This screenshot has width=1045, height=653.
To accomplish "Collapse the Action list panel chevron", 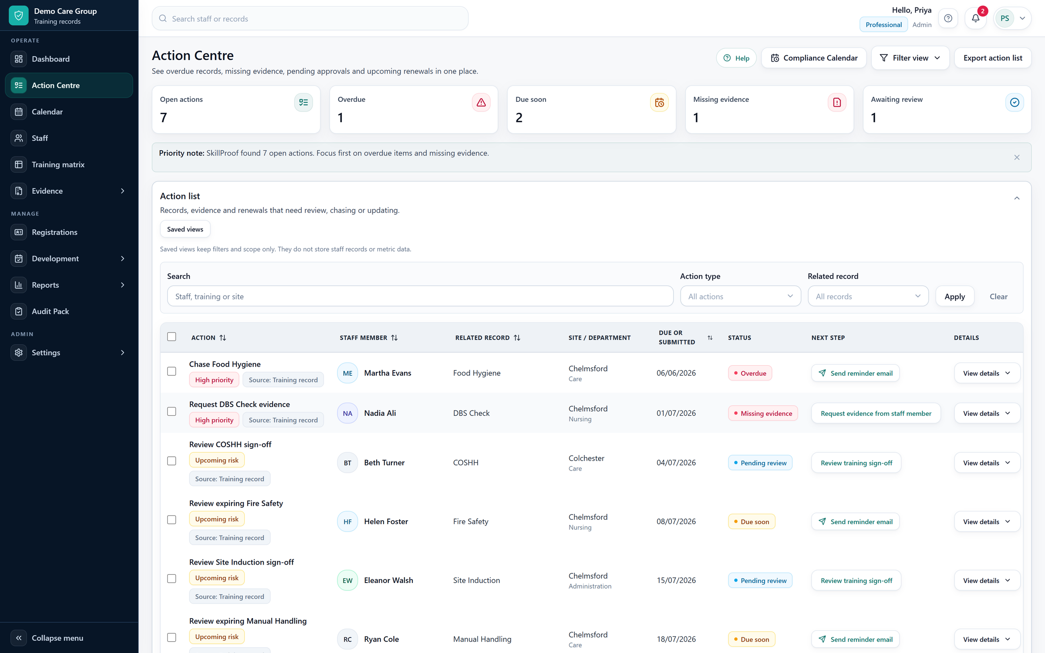I will tap(1017, 199).
